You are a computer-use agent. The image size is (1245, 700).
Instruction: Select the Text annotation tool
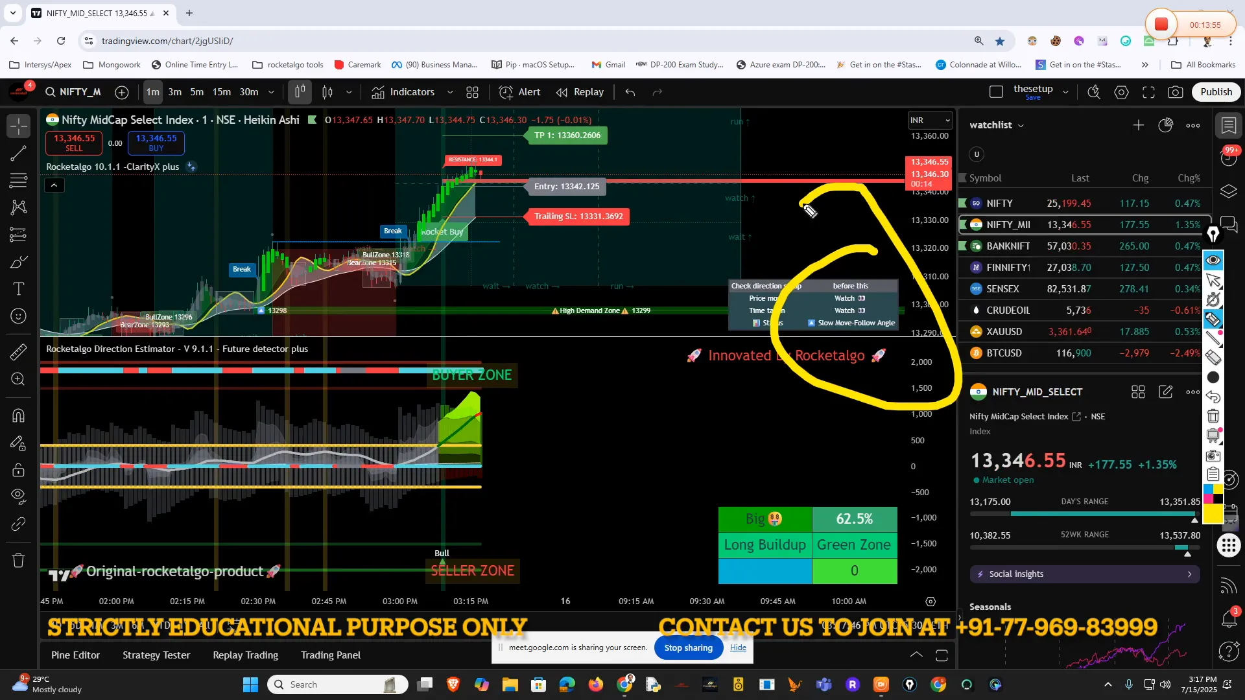point(19,289)
